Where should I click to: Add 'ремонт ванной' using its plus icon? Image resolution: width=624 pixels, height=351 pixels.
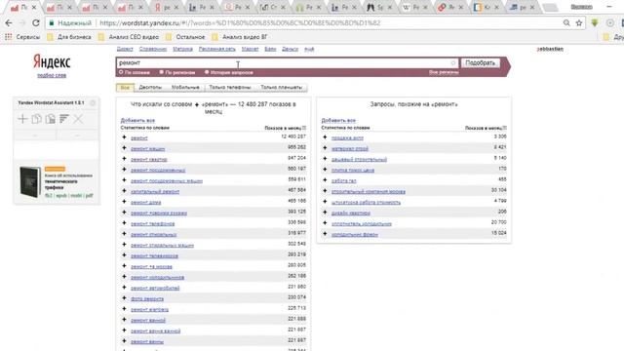(x=124, y=320)
